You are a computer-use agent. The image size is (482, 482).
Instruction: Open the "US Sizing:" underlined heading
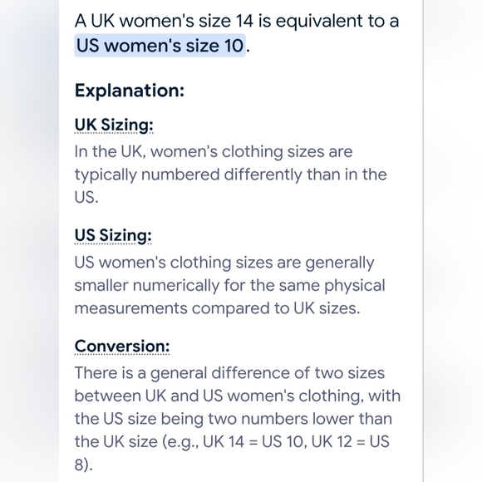click(113, 236)
